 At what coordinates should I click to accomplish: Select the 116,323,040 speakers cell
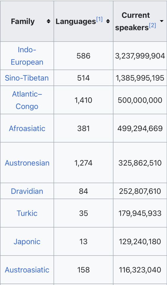coord(140,270)
